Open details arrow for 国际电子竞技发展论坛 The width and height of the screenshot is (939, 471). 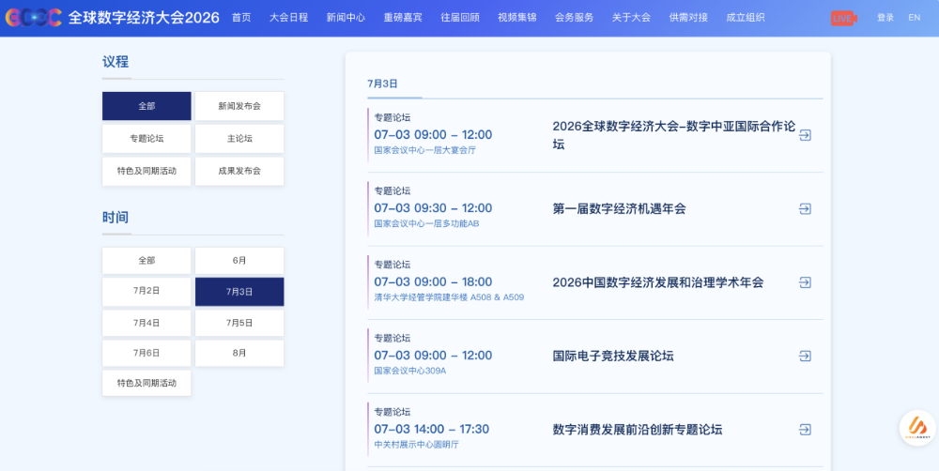[805, 357]
